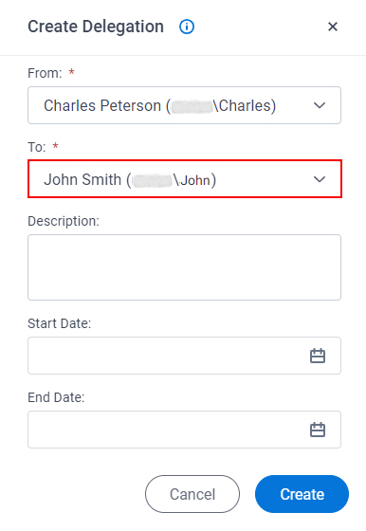Screen dimensions: 366x531
Task: Click into the Start Date input field
Action: click(184, 356)
